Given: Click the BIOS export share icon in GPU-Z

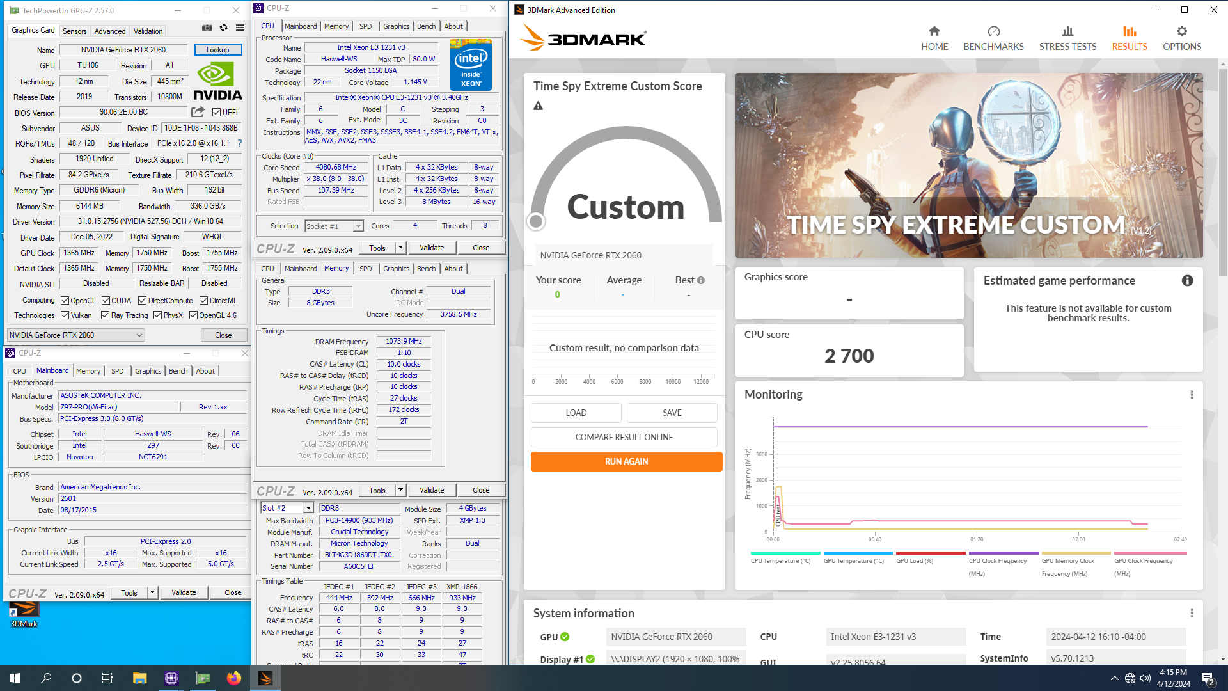Looking at the screenshot, I should (x=198, y=112).
